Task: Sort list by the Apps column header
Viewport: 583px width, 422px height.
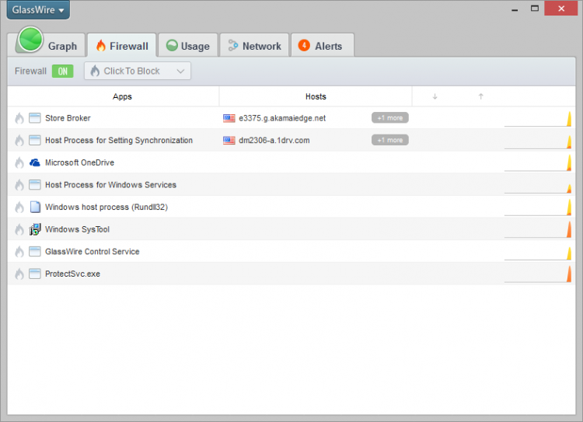Action: [x=122, y=96]
